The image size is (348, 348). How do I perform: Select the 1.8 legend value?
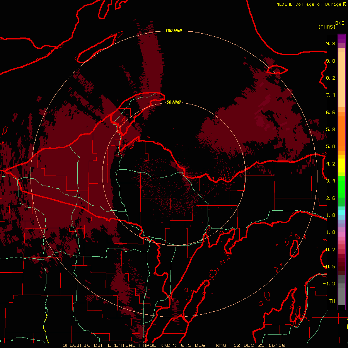click(331, 215)
